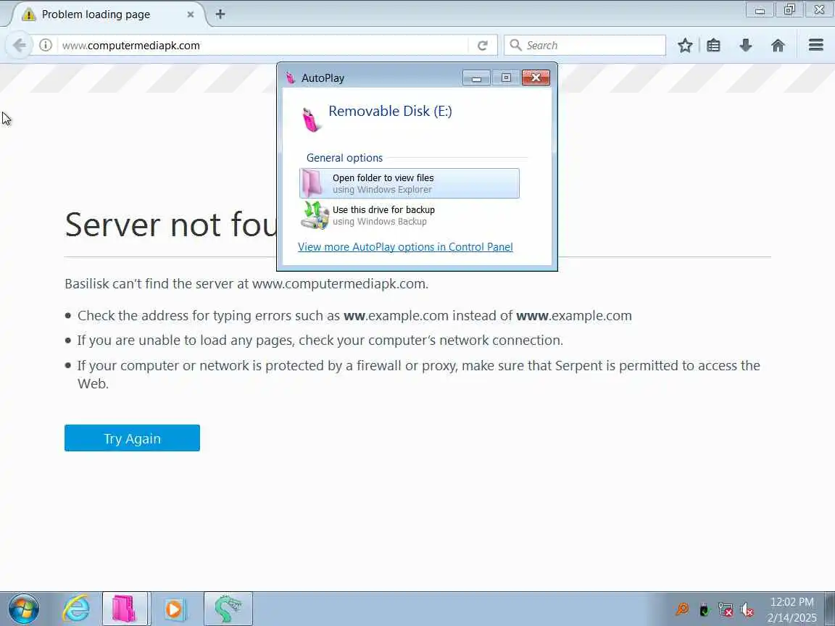Screen dimensions: 835x626
Task: Open the hamburger menu in the browser
Action: tap(816, 45)
